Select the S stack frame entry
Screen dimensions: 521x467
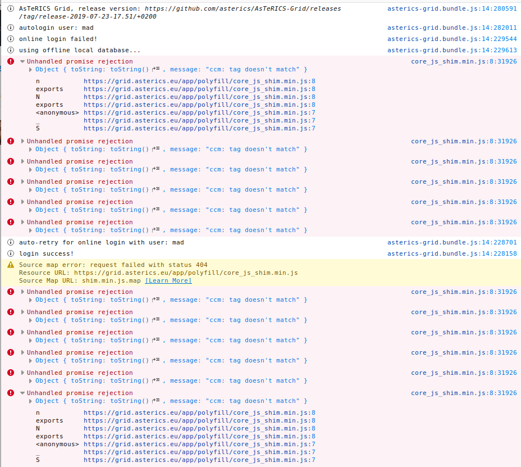coord(38,128)
